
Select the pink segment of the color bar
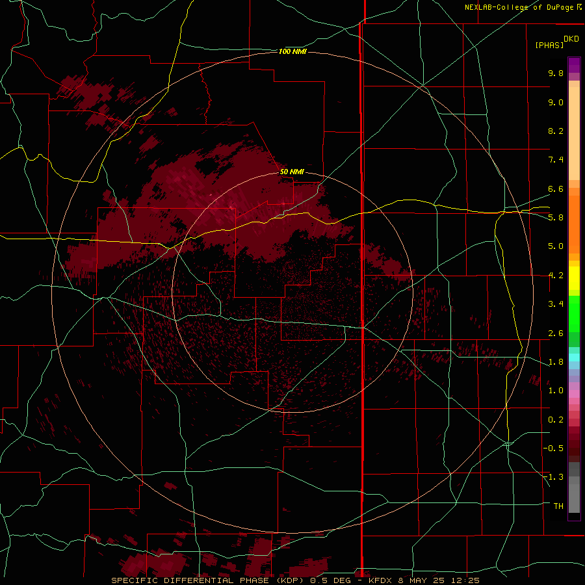coord(574,394)
